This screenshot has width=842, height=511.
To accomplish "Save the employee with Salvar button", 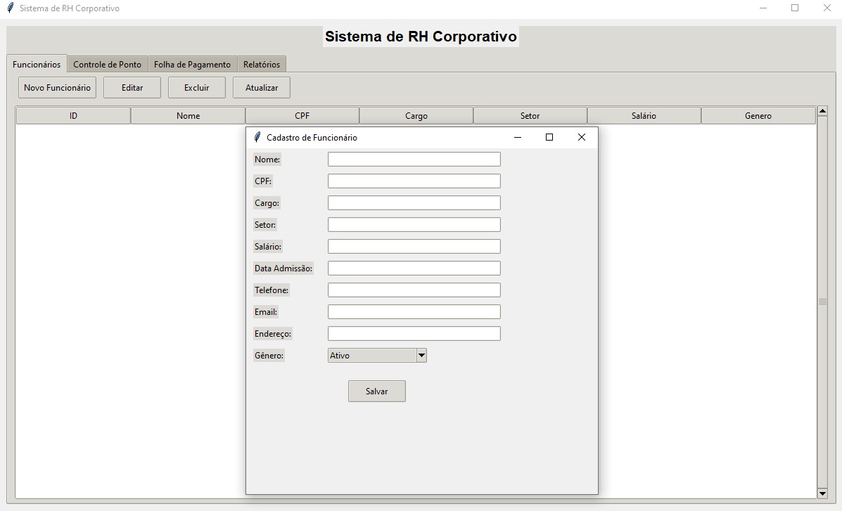I will coord(376,392).
